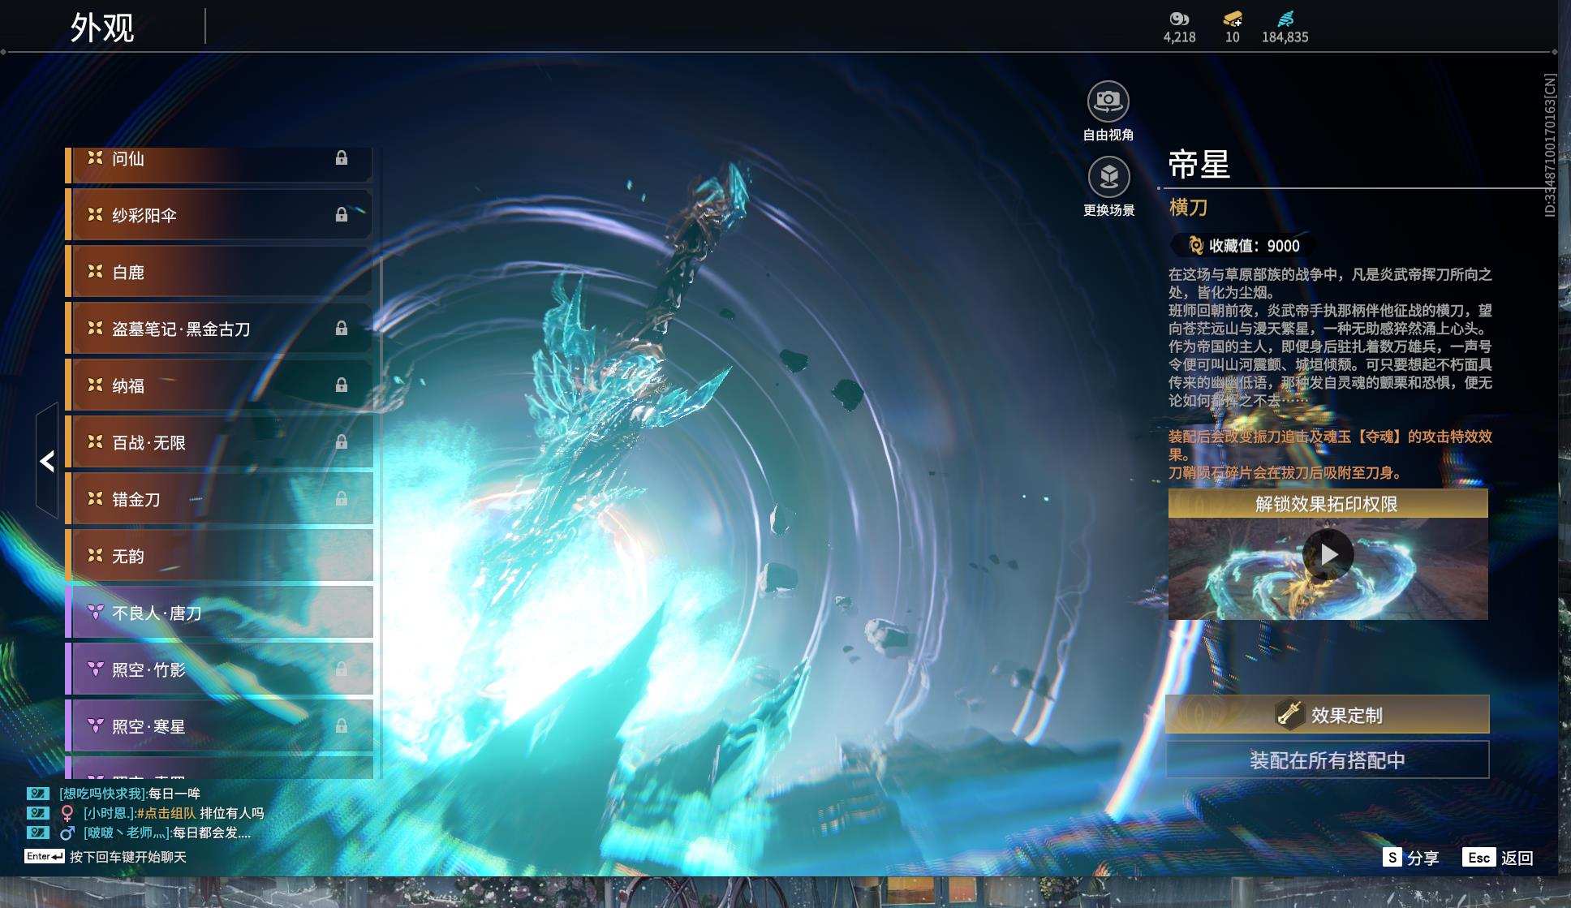Click the male gender icon in chat

pos(67,833)
